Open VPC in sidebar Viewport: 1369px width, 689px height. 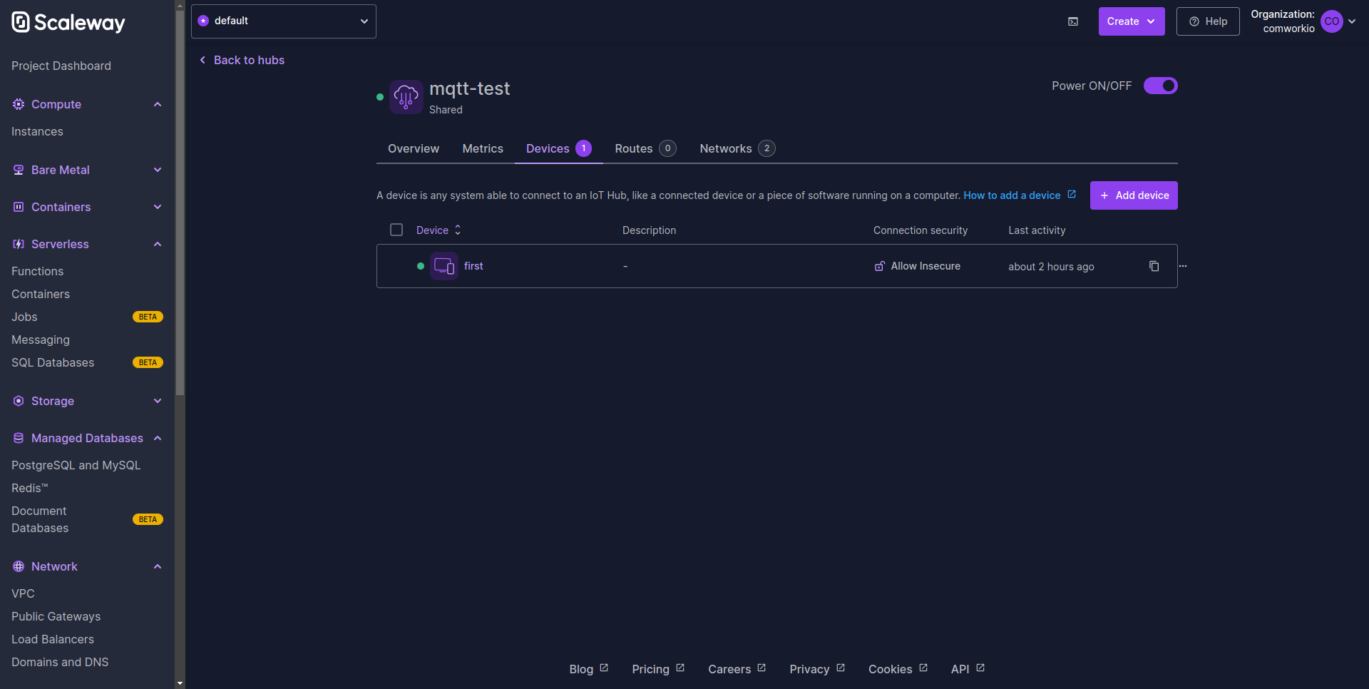(23, 593)
